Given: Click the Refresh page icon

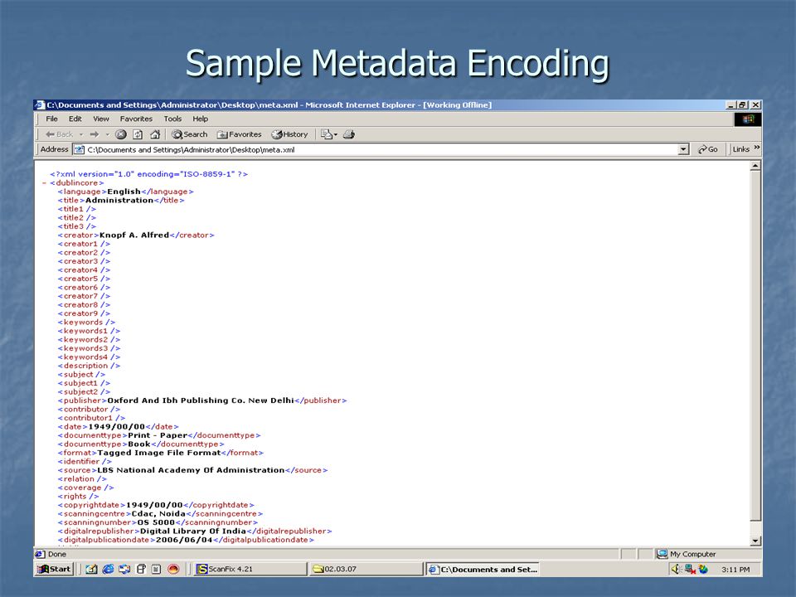Looking at the screenshot, I should click(x=138, y=134).
